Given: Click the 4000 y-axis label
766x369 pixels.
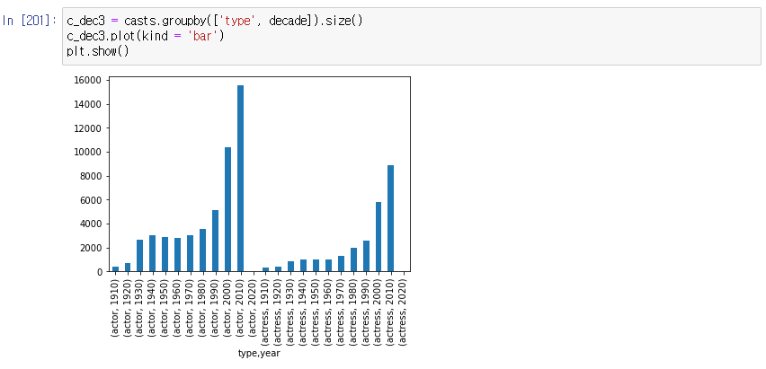Looking at the screenshot, I should point(90,224).
